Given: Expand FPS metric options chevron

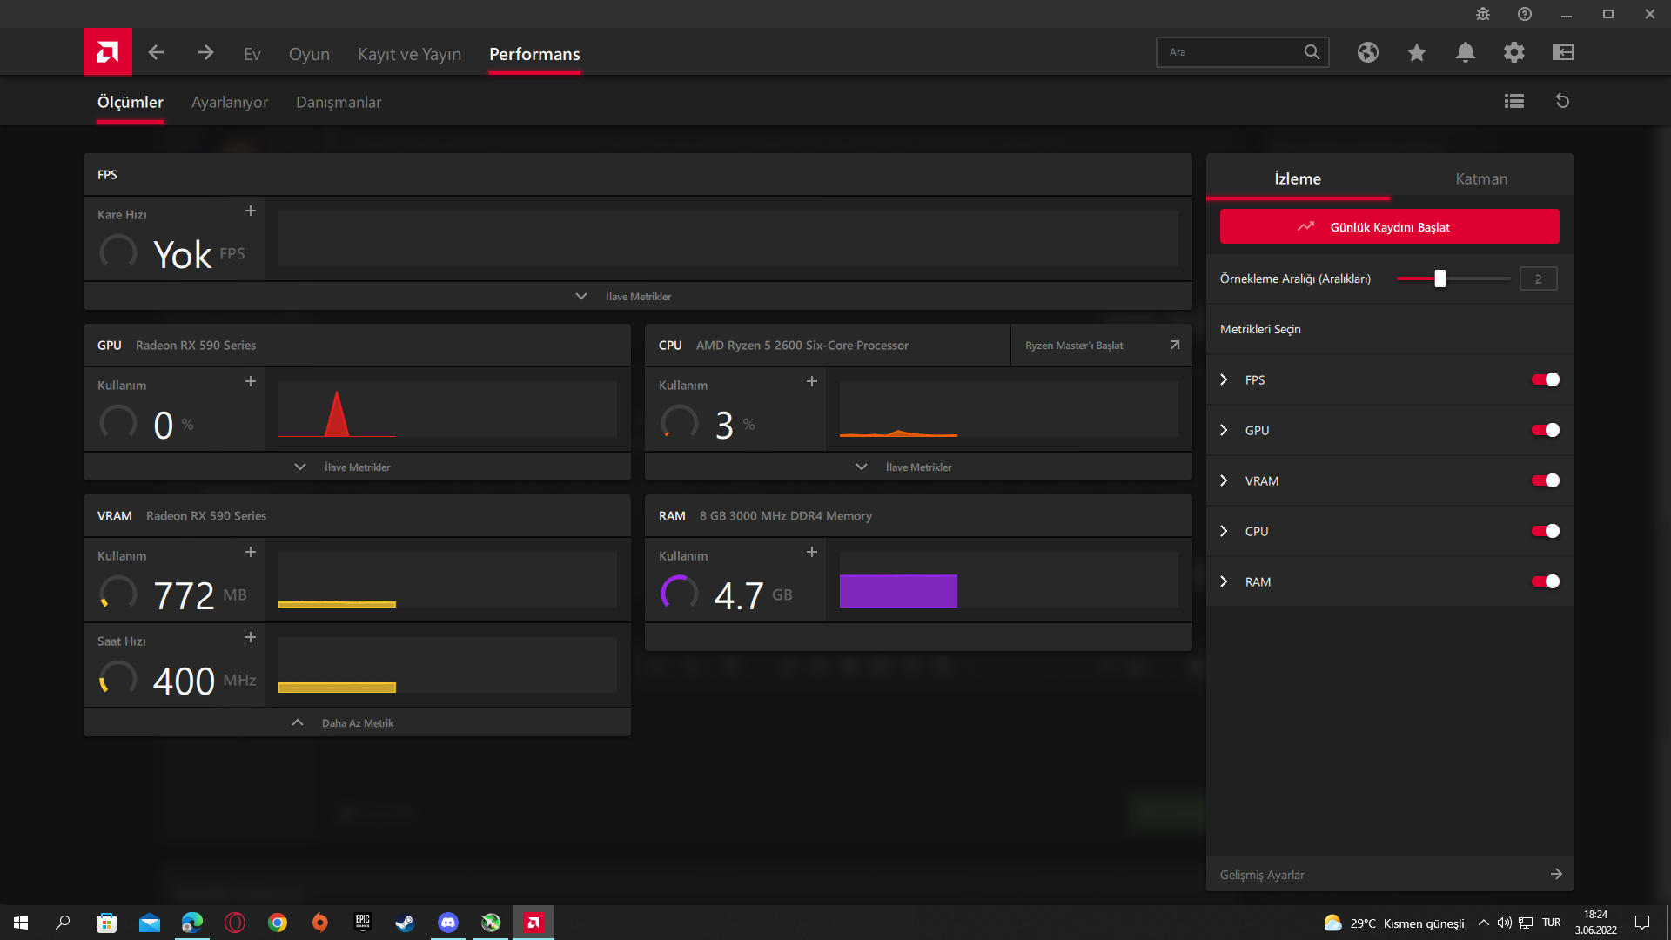Looking at the screenshot, I should 1224,379.
